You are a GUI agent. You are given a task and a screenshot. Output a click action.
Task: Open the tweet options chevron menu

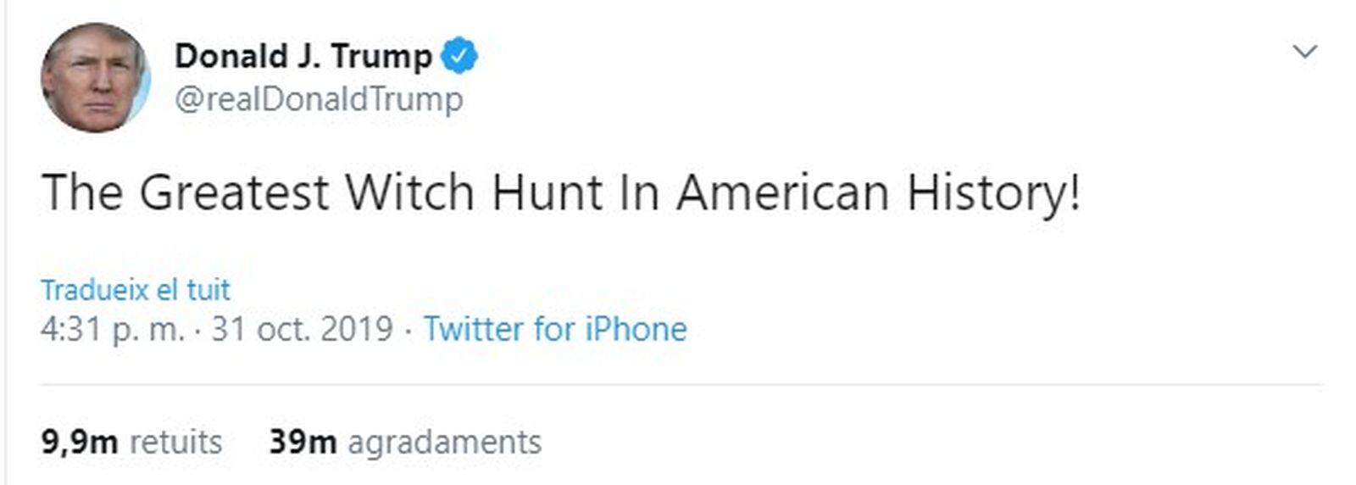[x=1304, y=52]
